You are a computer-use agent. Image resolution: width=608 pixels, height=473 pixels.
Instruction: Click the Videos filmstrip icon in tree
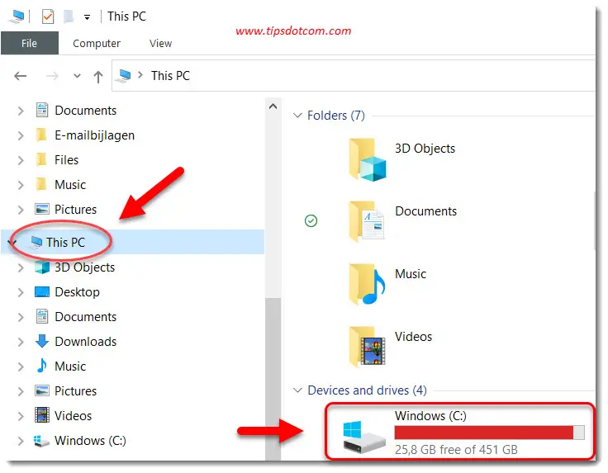pyautogui.click(x=42, y=415)
